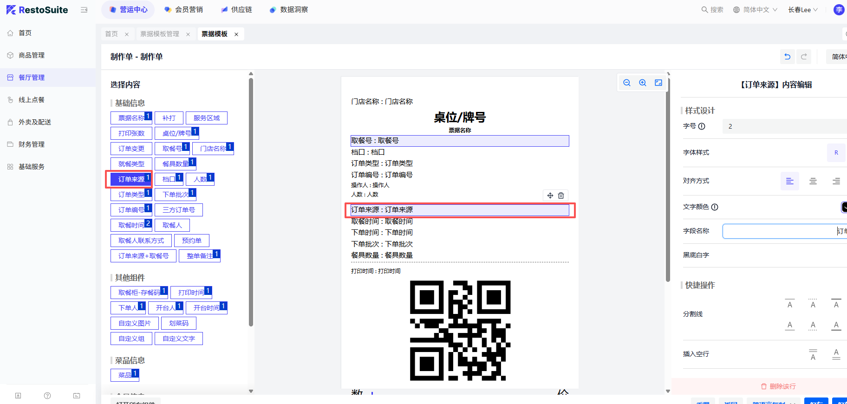Set alignment to left

(x=789, y=181)
